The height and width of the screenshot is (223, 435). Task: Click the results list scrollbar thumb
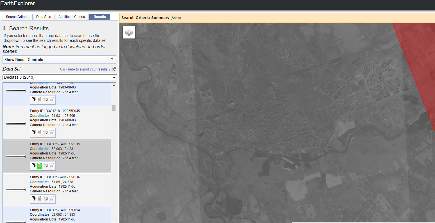(114, 108)
